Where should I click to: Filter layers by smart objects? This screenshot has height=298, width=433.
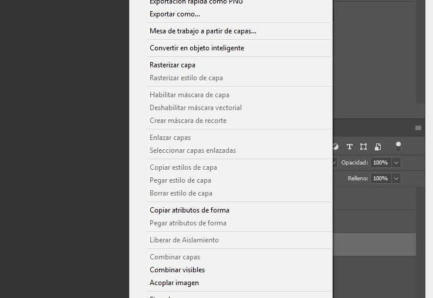[378, 146]
